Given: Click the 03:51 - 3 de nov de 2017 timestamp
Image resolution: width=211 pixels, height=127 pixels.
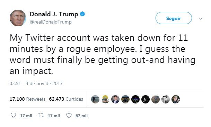Looking at the screenshot, I should point(36,83).
